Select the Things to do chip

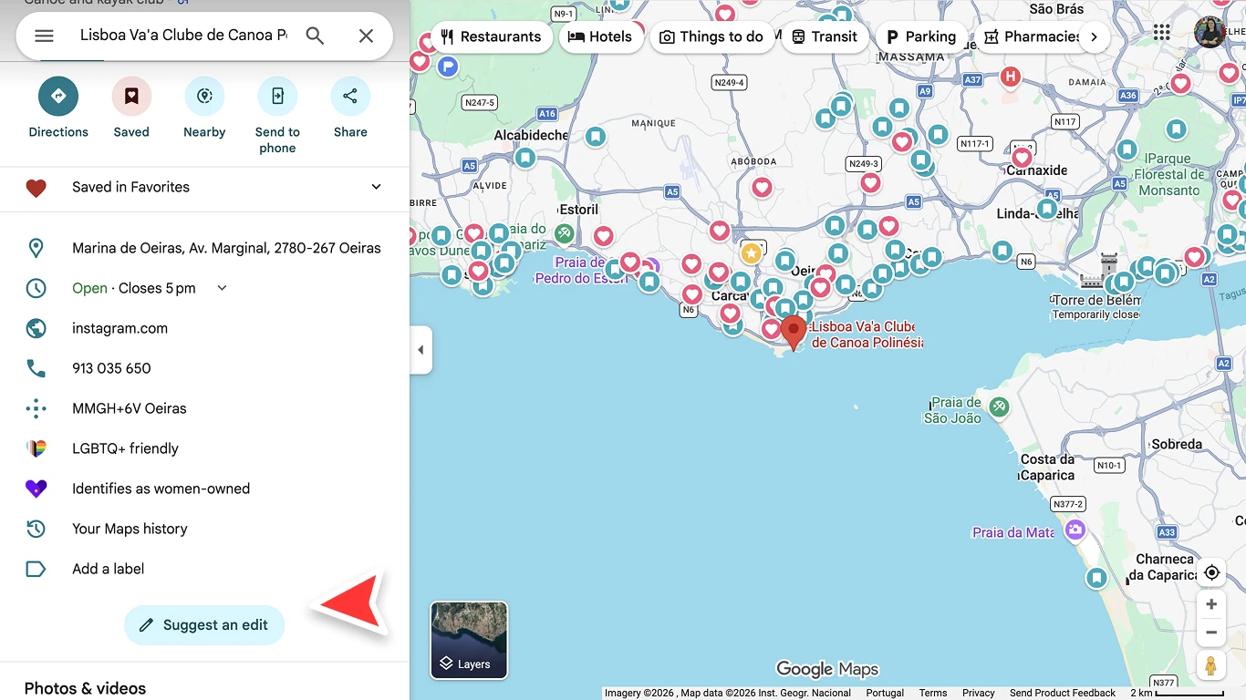[x=711, y=36]
